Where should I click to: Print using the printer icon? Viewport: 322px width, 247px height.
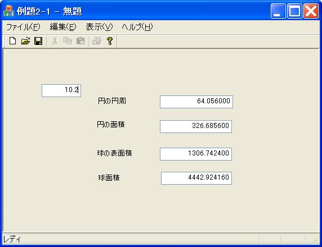tap(97, 41)
